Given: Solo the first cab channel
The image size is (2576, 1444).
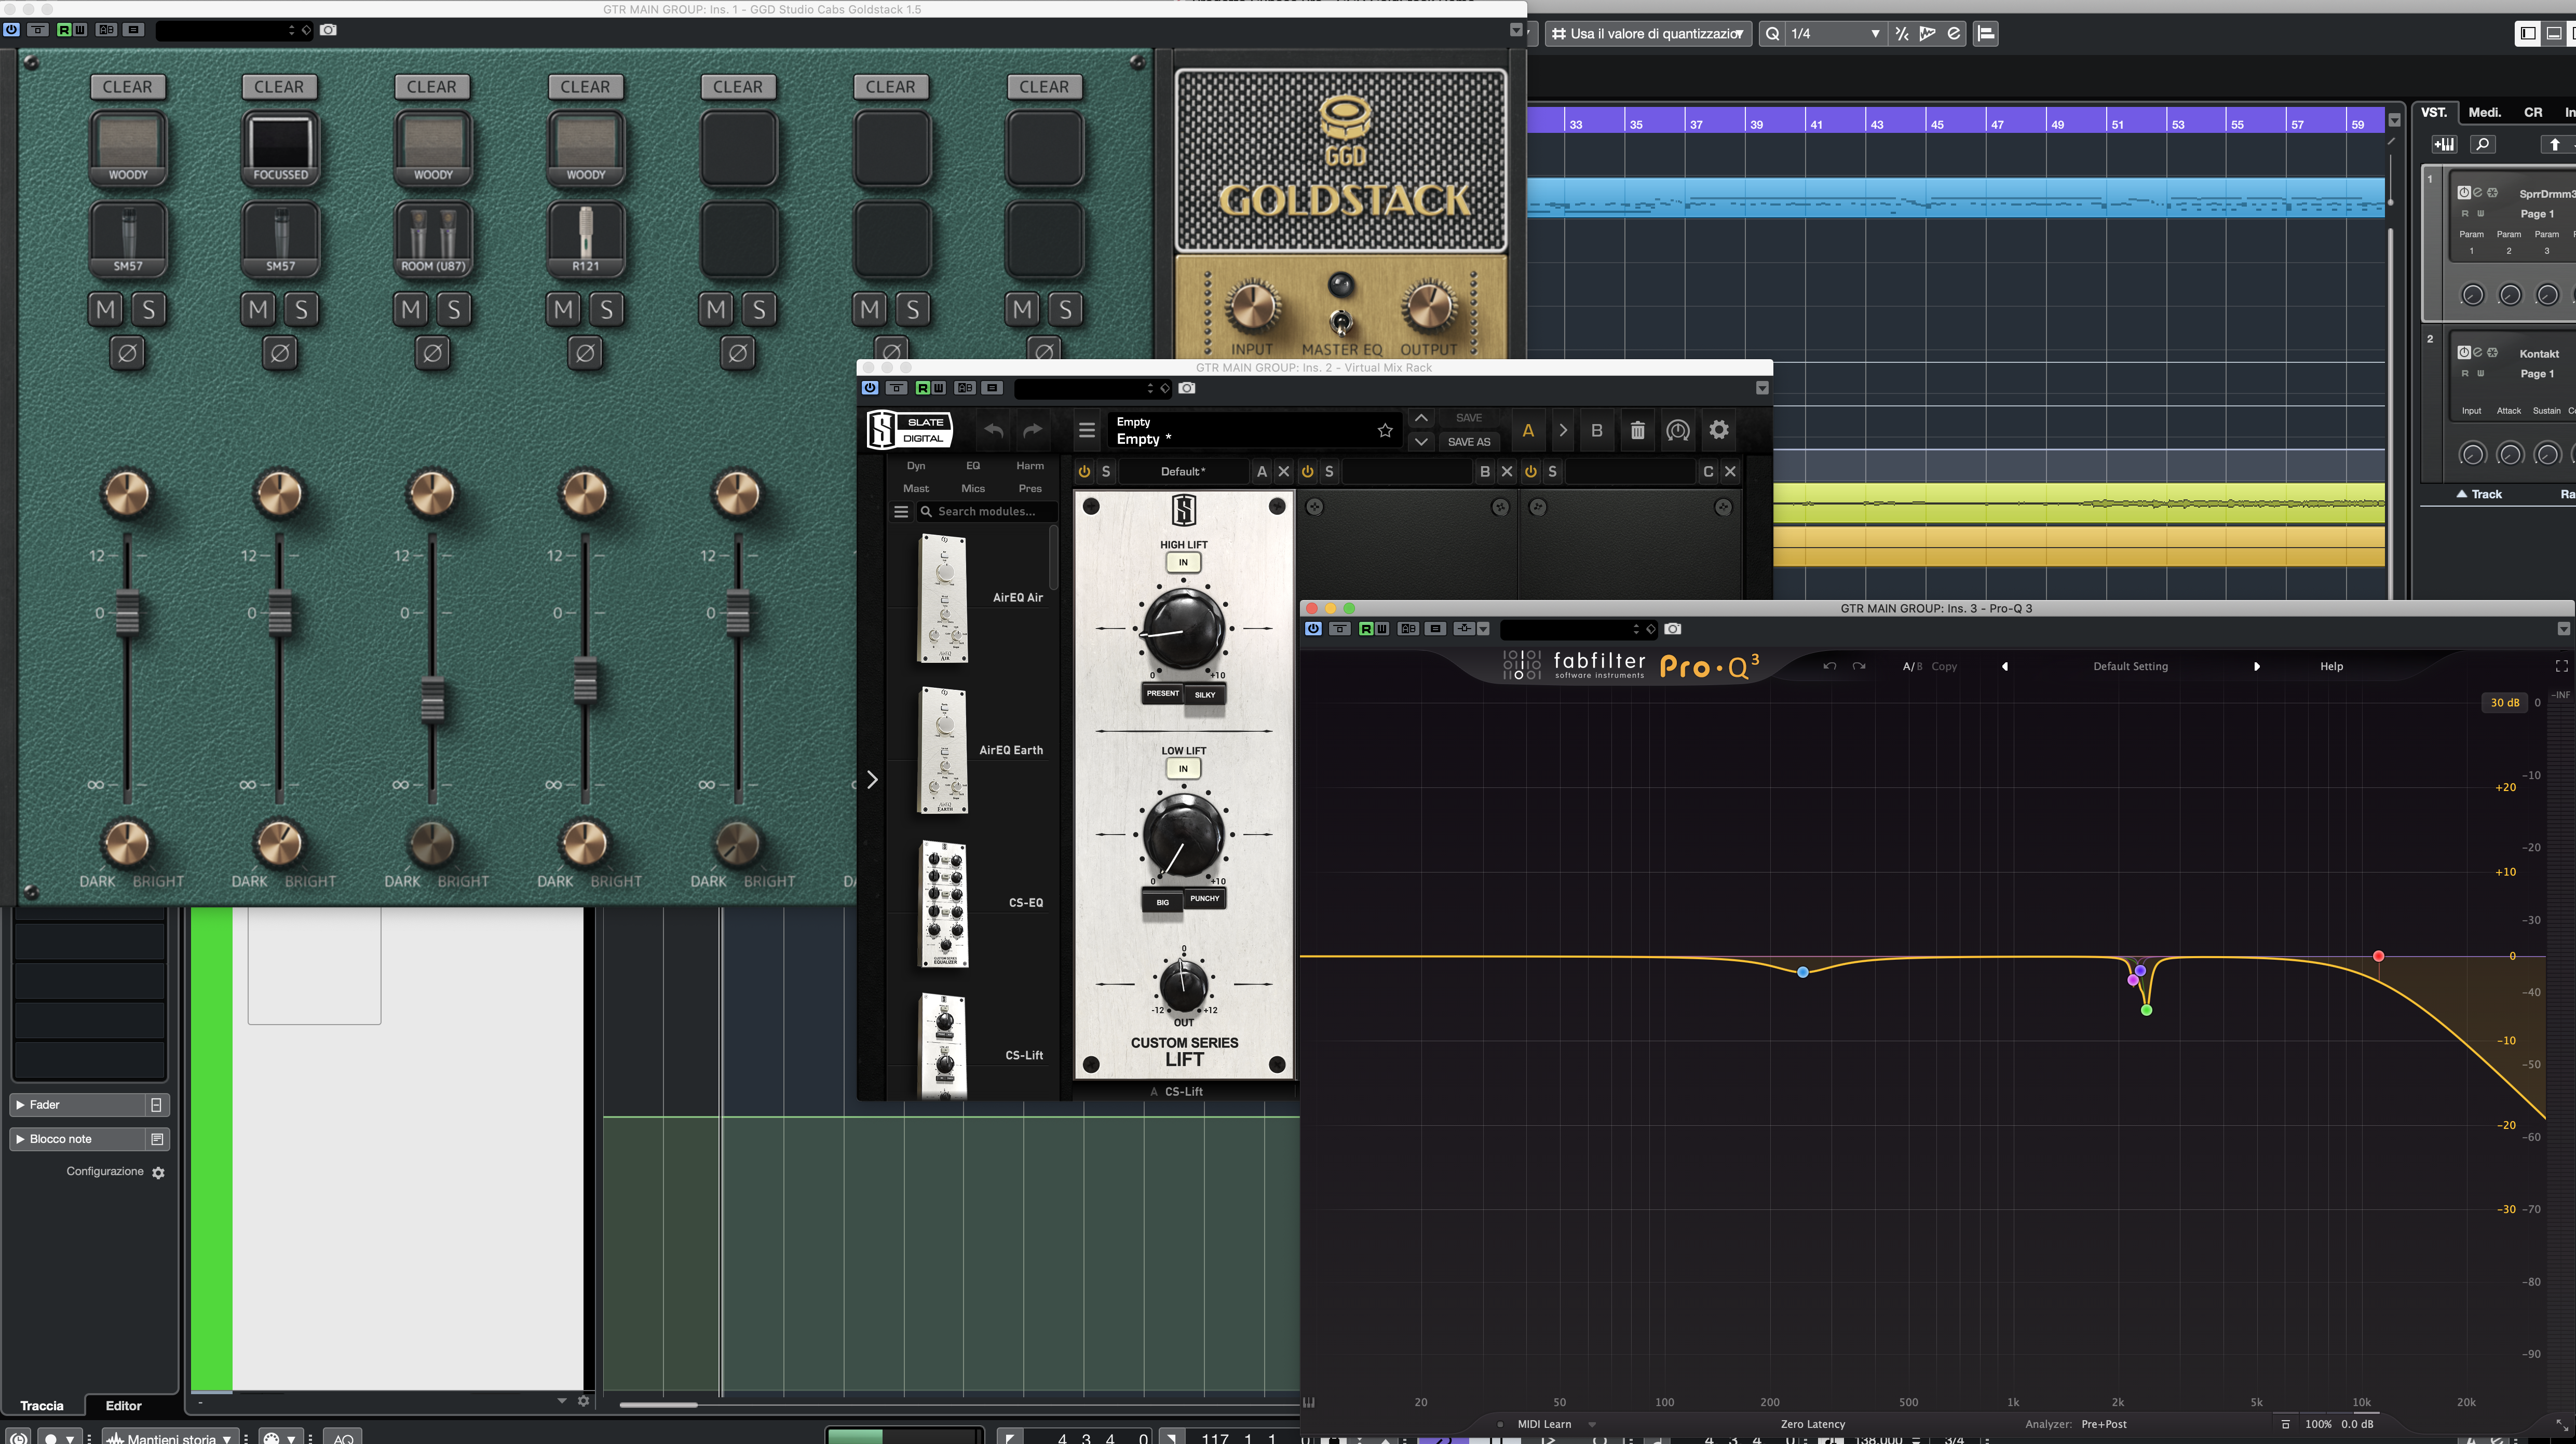Looking at the screenshot, I should [149, 309].
